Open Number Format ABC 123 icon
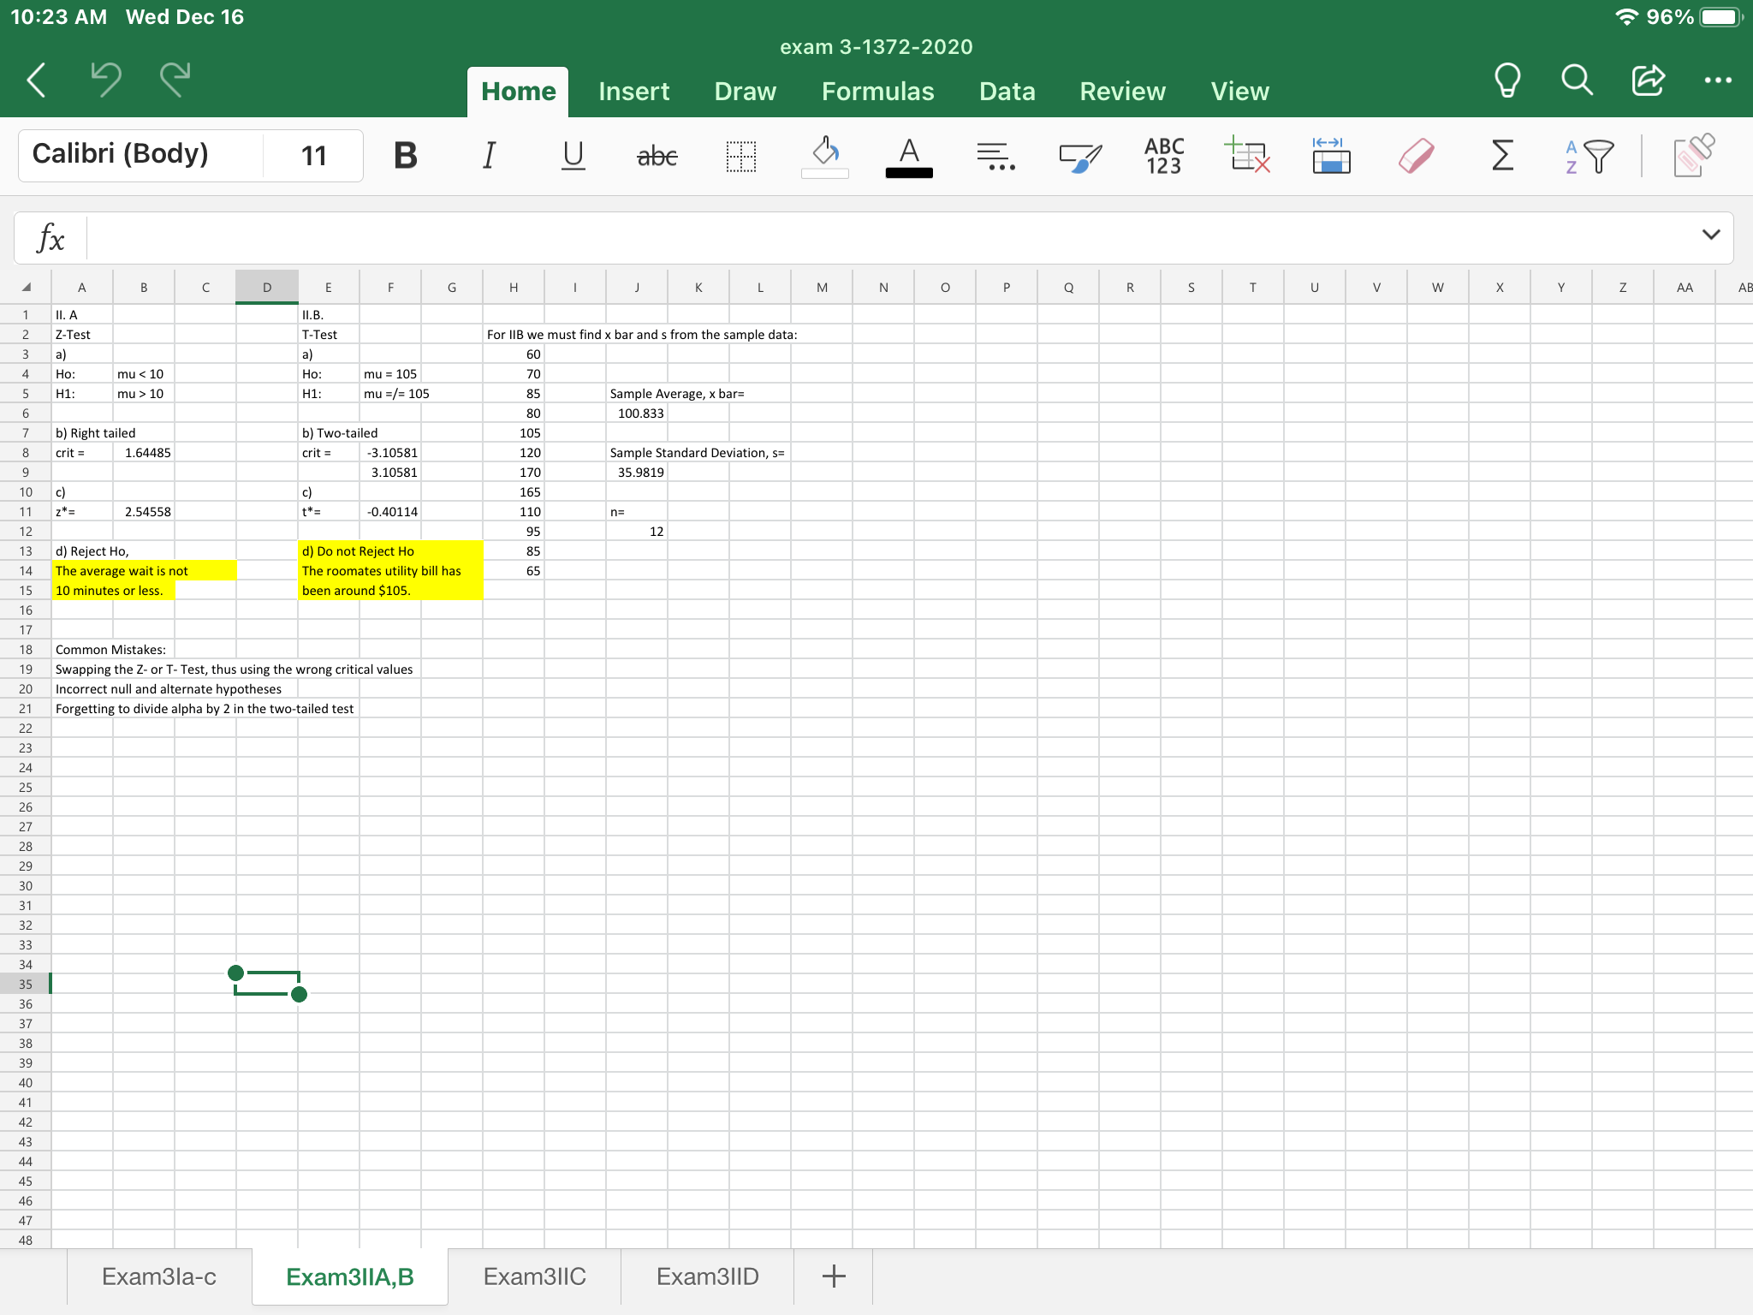Image resolution: width=1753 pixels, height=1315 pixels. (1164, 156)
